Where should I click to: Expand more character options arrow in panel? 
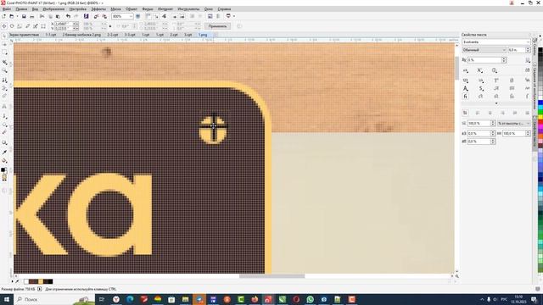(496, 103)
